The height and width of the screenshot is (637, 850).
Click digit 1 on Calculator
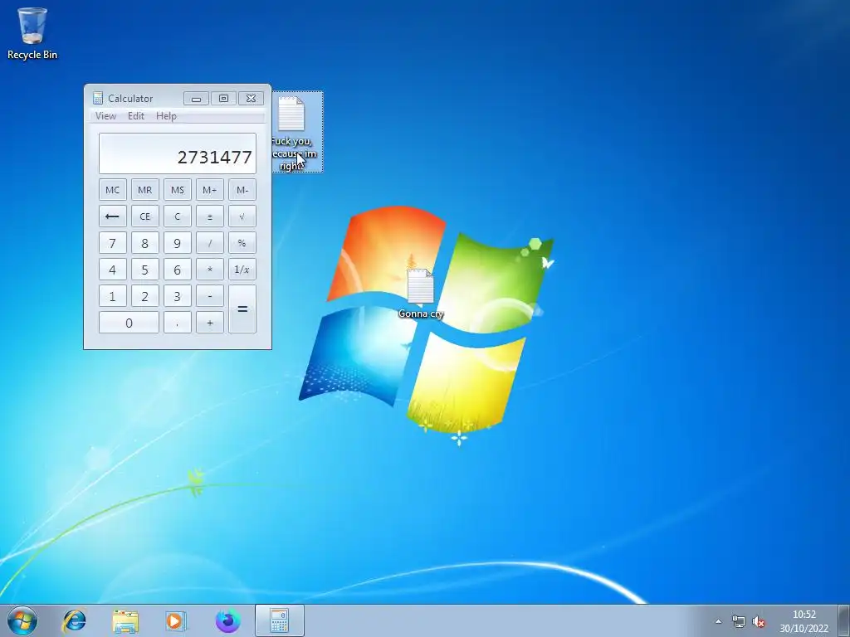pyautogui.click(x=112, y=296)
